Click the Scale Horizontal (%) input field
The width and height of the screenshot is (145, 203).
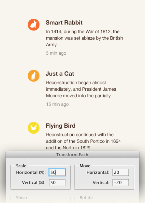(57, 172)
